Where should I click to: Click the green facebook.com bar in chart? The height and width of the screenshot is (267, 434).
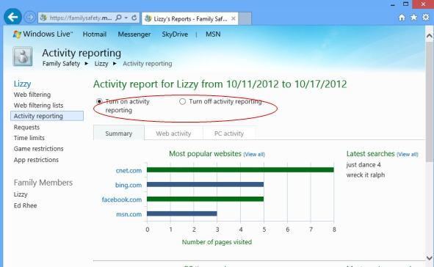click(x=205, y=199)
